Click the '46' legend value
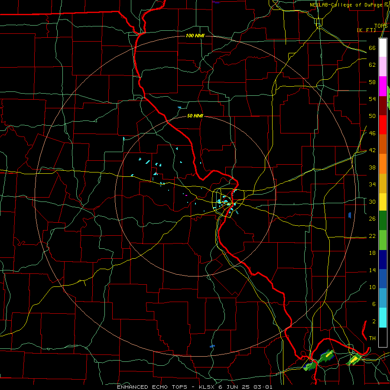The width and height of the screenshot is (390, 390). pyautogui.click(x=372, y=133)
